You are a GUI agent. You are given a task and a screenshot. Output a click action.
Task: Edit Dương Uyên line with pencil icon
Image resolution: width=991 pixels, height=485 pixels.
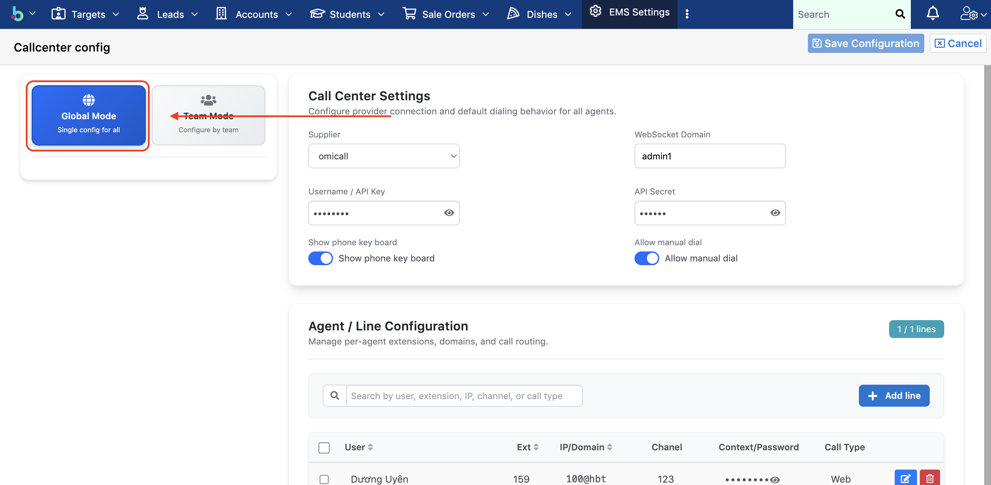coord(905,478)
